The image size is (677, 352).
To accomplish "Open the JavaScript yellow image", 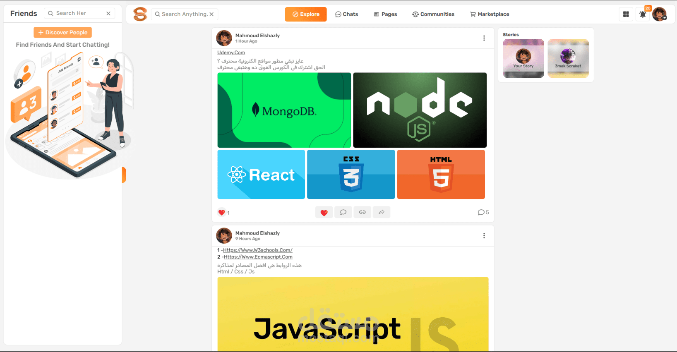I will click(353, 314).
